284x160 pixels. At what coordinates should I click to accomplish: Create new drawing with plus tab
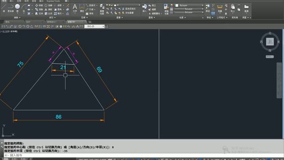(x=90, y=22)
